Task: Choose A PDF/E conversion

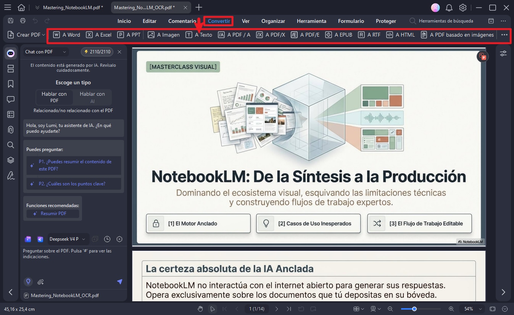Action: pyautogui.click(x=305, y=35)
